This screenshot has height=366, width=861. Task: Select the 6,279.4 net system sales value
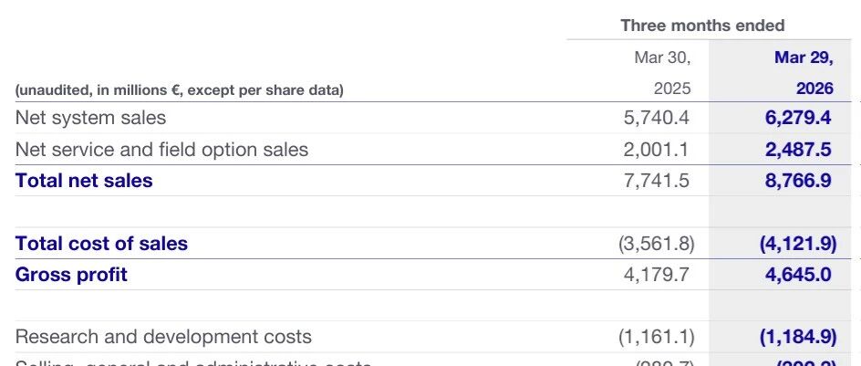point(798,118)
